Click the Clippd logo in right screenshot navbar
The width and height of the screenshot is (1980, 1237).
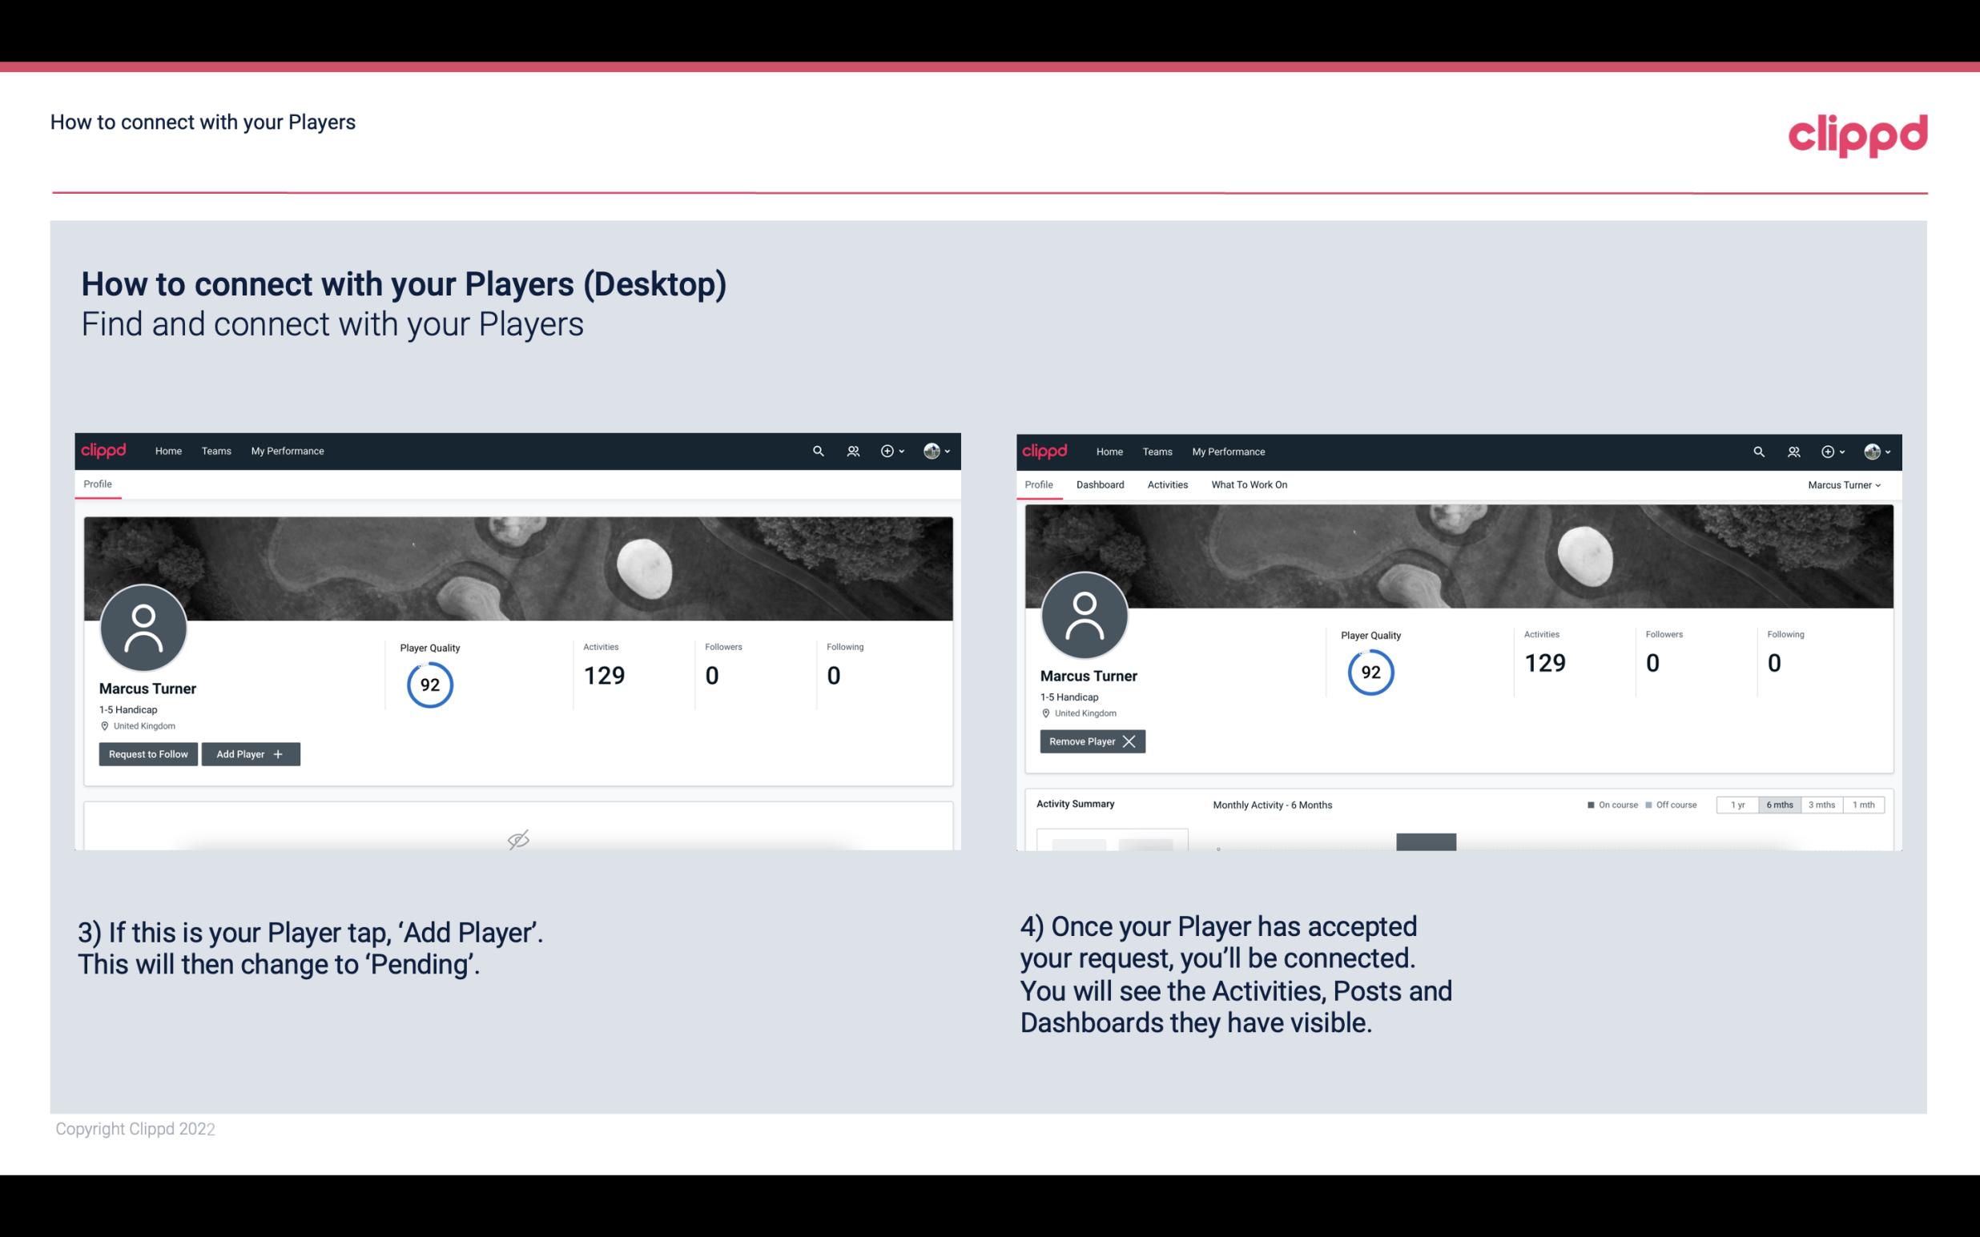1045,450
